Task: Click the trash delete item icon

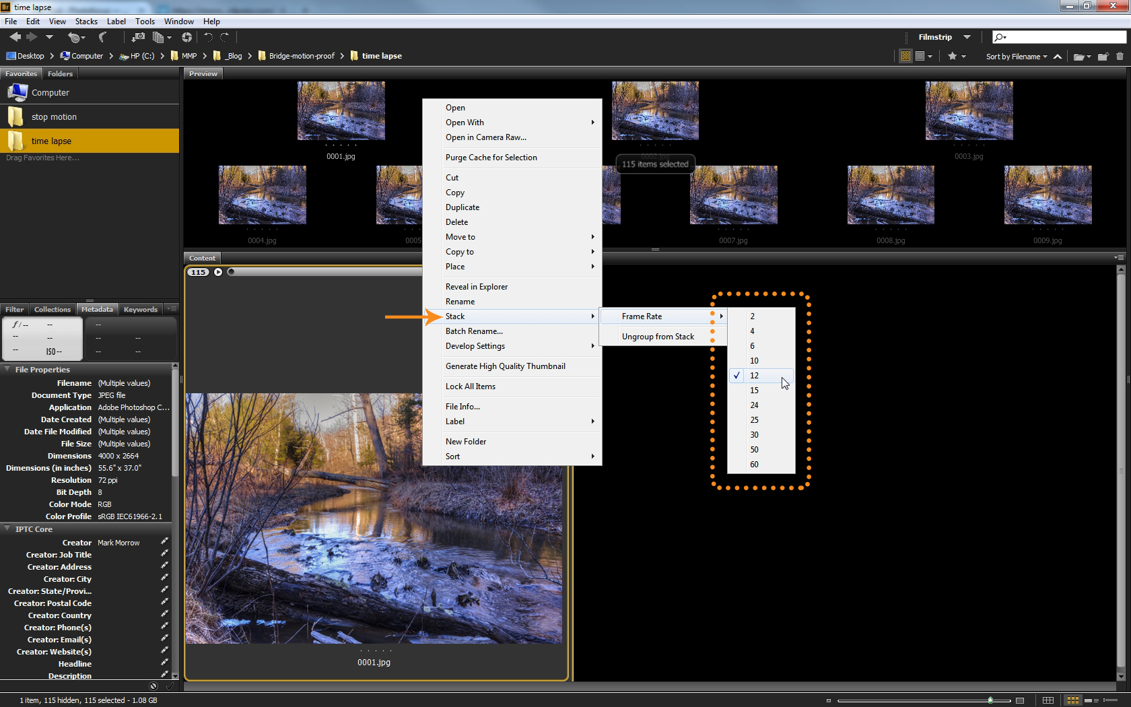Action: (1120, 57)
